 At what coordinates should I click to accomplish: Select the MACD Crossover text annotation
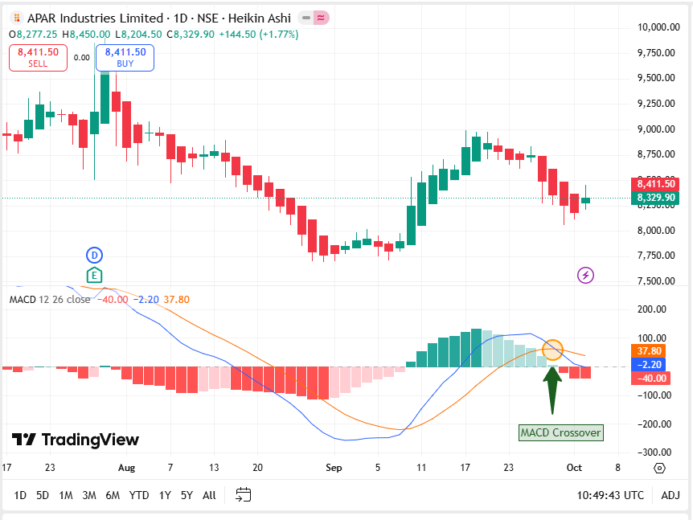click(x=560, y=432)
